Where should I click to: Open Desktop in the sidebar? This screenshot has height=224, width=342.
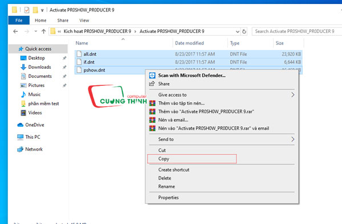pyautogui.click(x=36, y=58)
